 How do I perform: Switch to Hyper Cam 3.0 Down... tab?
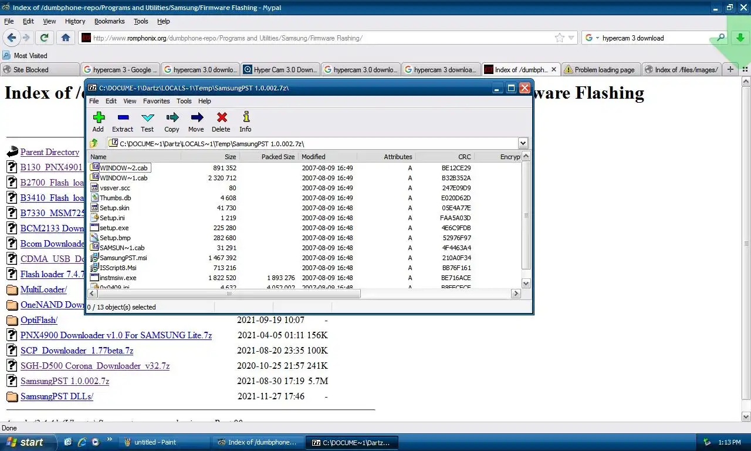280,69
